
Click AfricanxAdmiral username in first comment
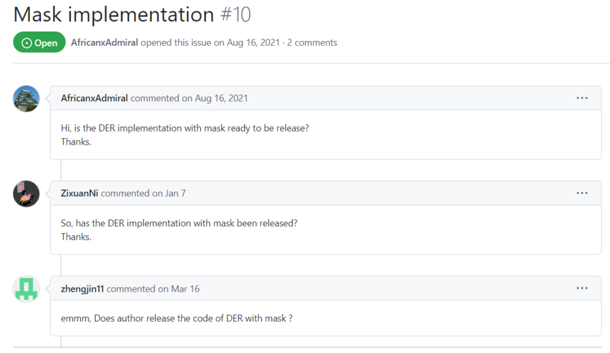[94, 98]
